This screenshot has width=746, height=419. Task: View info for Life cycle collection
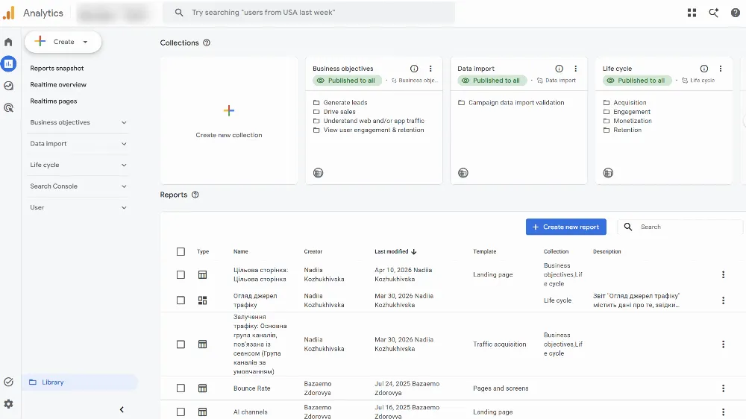704,69
